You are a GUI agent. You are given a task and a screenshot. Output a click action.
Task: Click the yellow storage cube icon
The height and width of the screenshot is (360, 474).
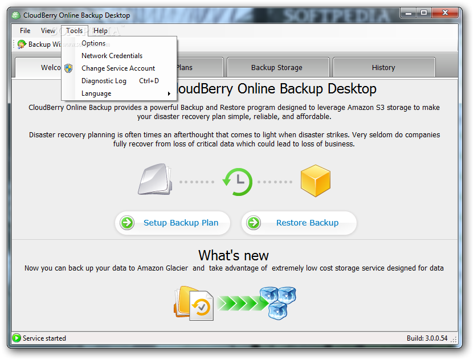point(316,181)
